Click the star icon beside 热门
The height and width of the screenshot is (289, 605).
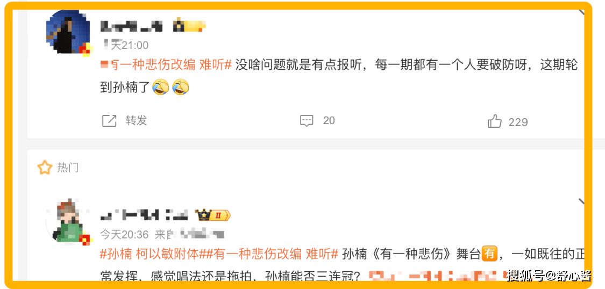pos(45,168)
